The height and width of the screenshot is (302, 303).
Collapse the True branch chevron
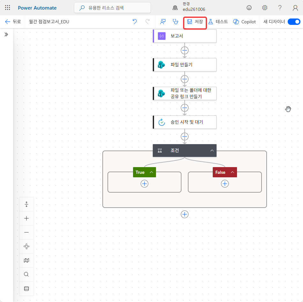(x=151, y=172)
